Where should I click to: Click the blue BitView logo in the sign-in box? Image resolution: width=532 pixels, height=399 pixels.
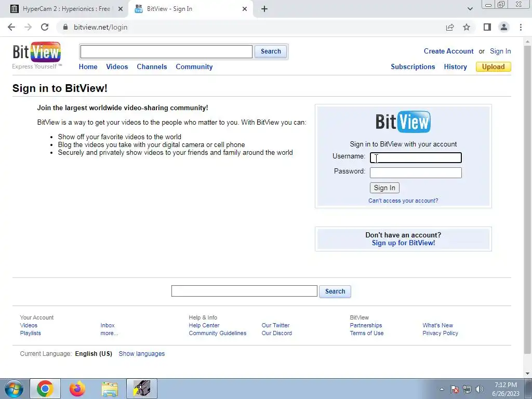coord(403,122)
